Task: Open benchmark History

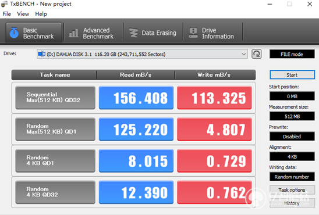Action: coord(292,203)
